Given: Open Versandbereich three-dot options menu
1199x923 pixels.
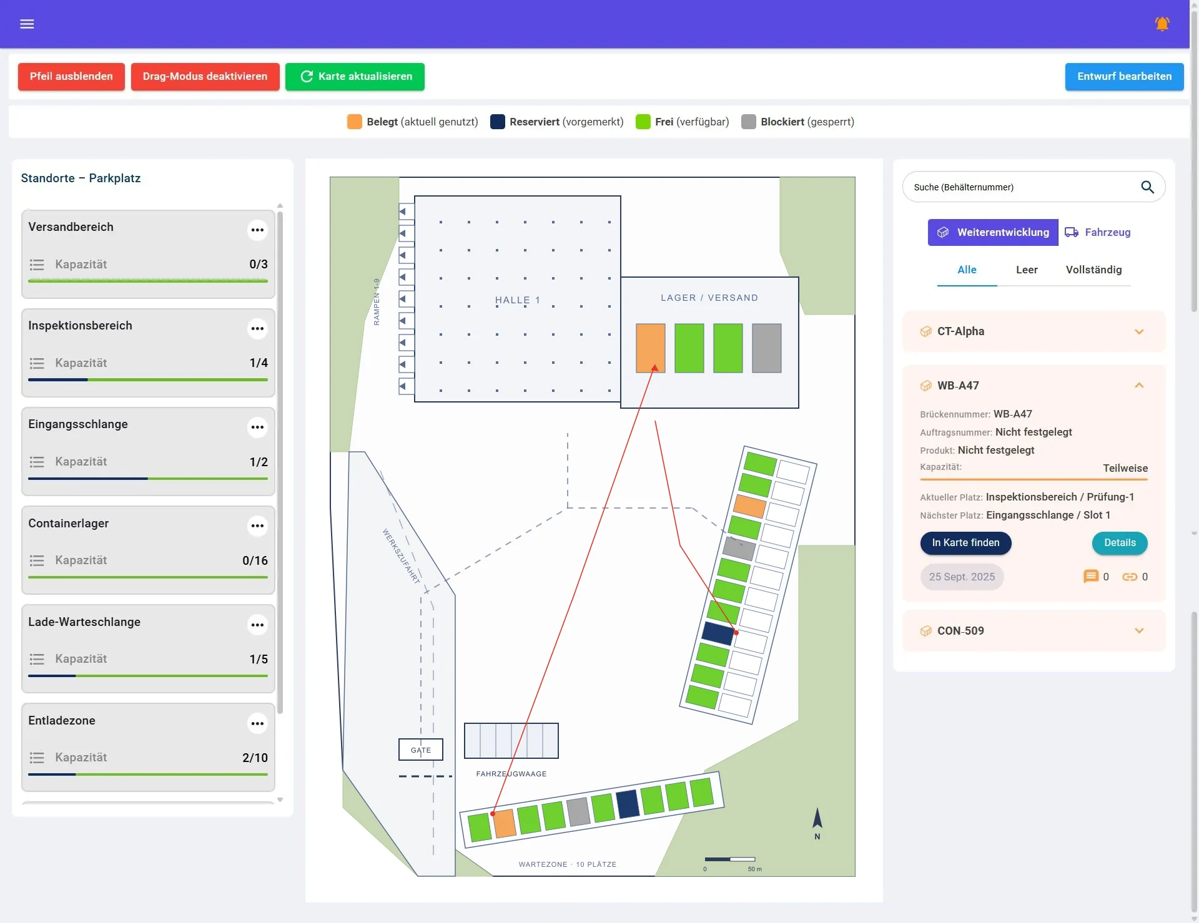Looking at the screenshot, I should click(257, 230).
